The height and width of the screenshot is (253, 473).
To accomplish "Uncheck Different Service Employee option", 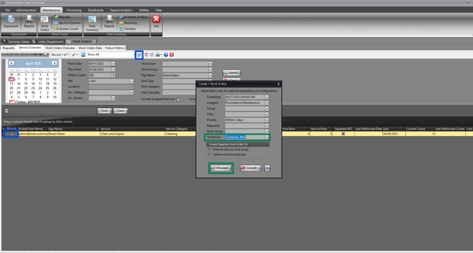I will point(210,155).
